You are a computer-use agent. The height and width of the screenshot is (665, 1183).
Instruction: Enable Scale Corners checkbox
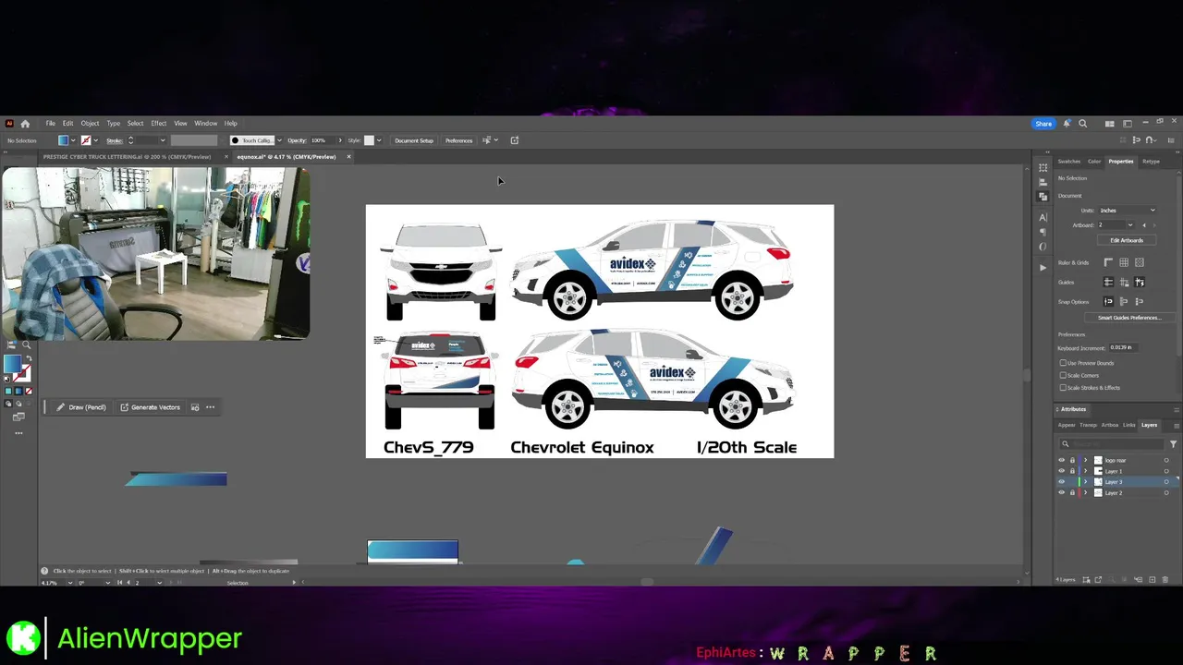pyautogui.click(x=1063, y=375)
